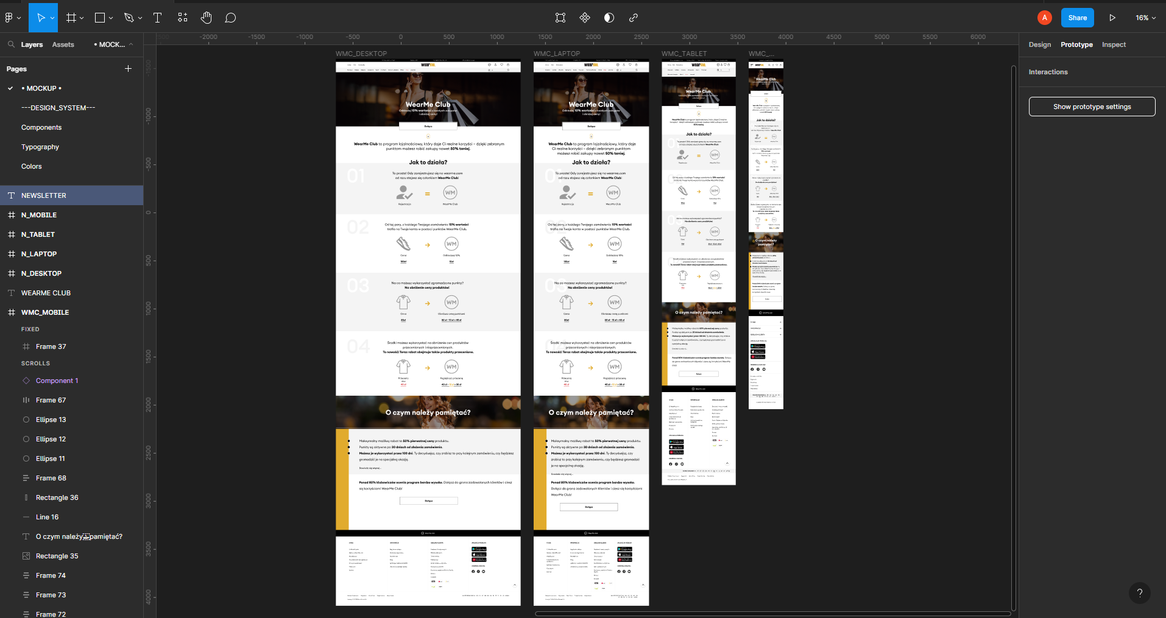Click the Share button

1077,18
